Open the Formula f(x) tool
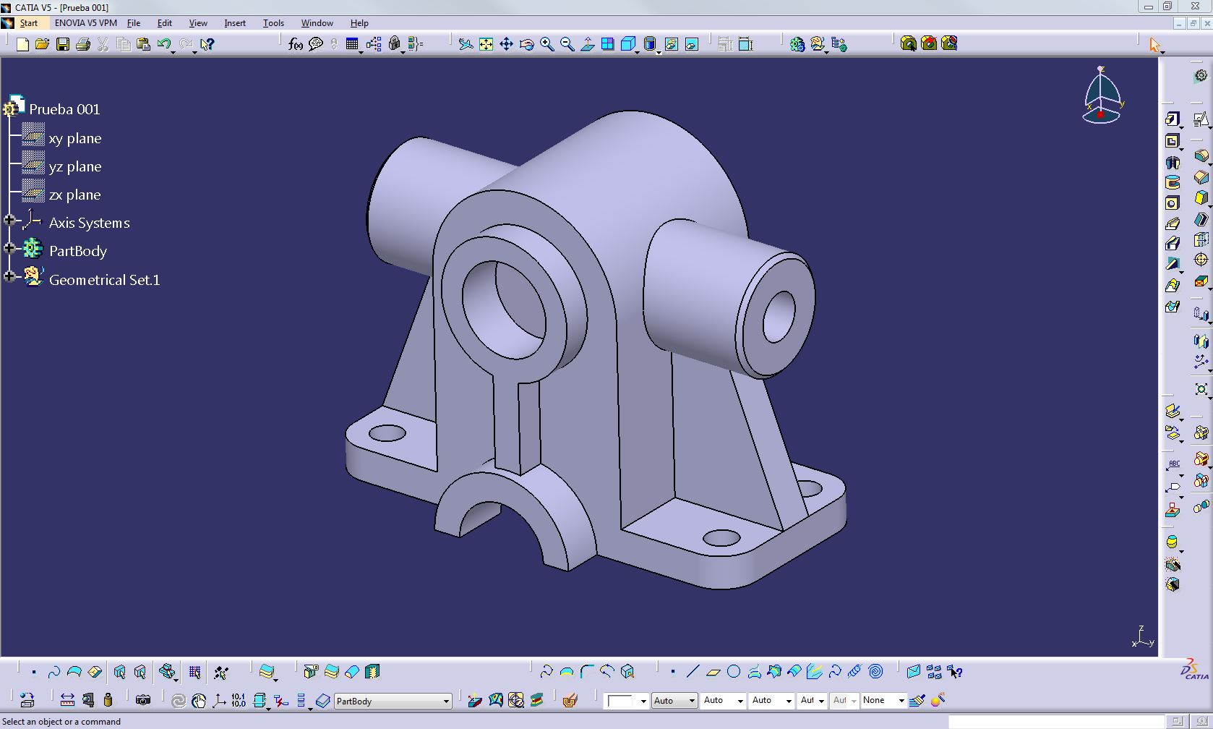 [295, 44]
